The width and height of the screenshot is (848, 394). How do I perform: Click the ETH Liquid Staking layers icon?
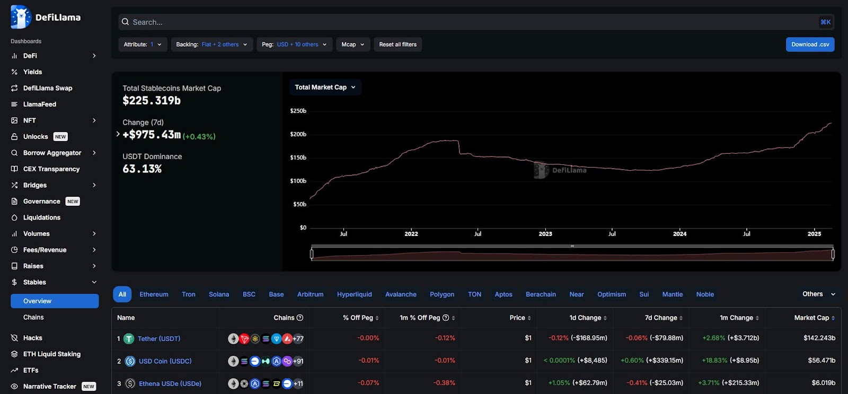pos(14,354)
